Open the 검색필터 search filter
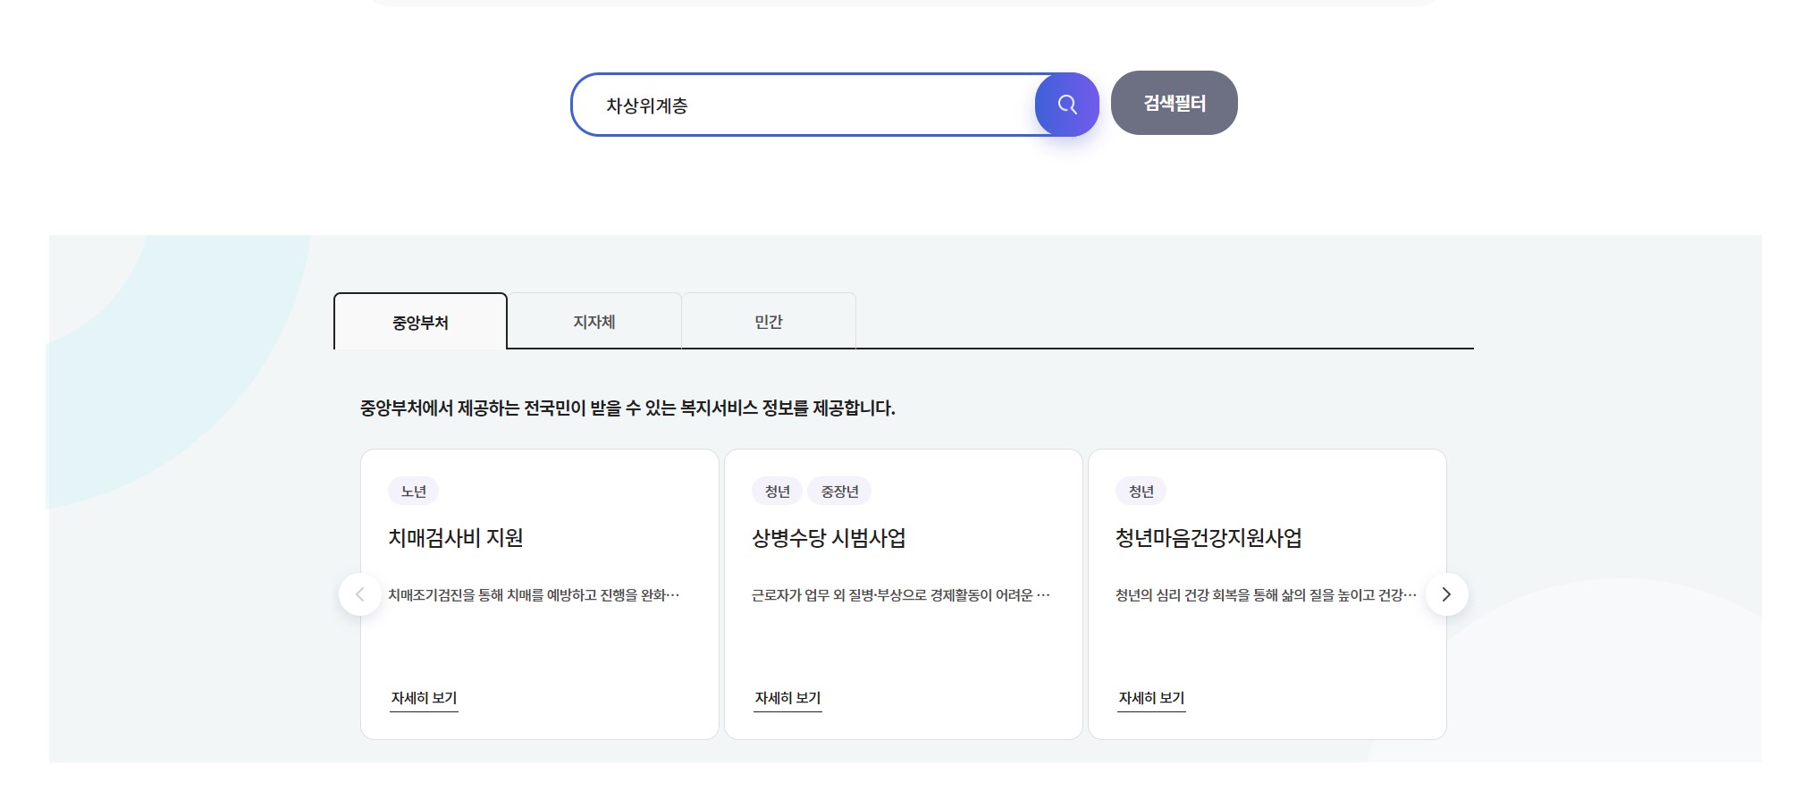 [x=1174, y=103]
